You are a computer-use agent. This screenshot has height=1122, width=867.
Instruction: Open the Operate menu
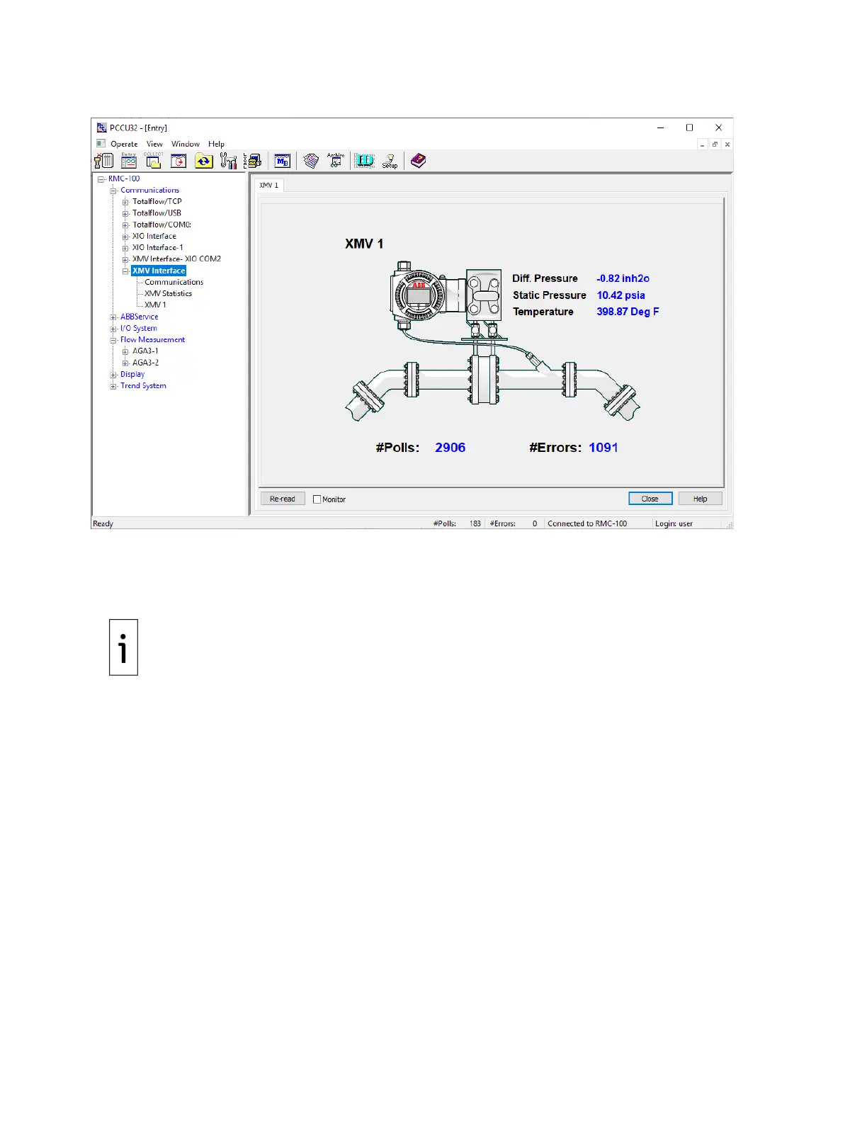[x=124, y=144]
